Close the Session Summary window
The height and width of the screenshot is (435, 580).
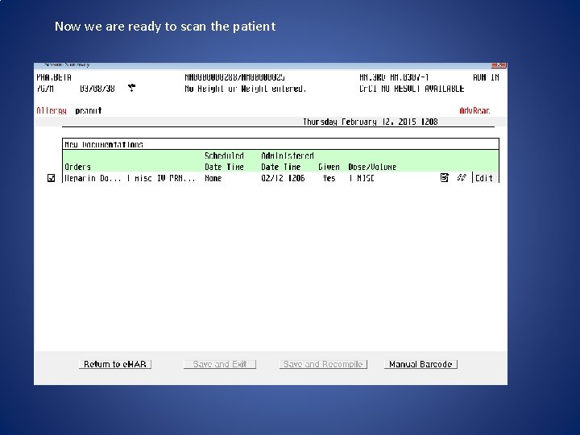[x=499, y=64]
